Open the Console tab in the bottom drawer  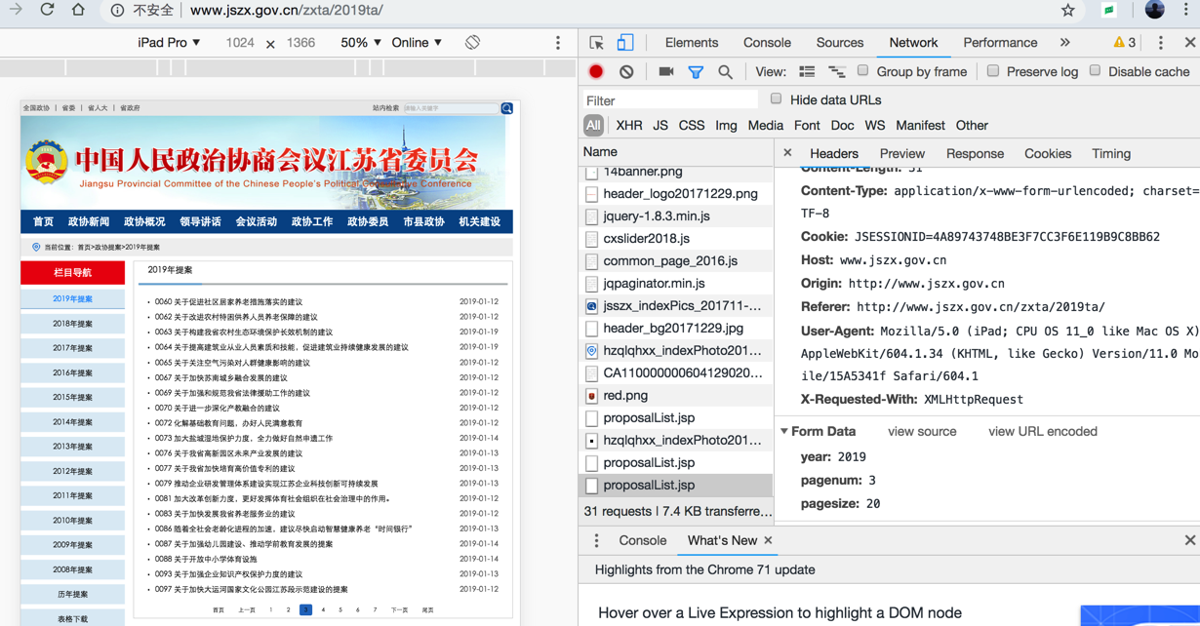pos(643,540)
